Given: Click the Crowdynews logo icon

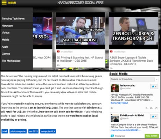Looking at the screenshot, I should 112,136.
